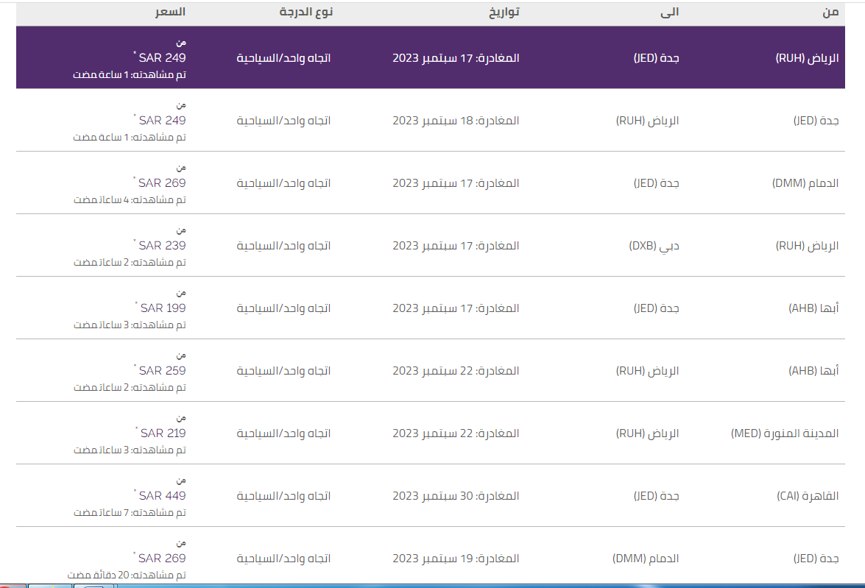The image size is (865, 588).
Task: Select origin "الرياض (RUH)" in highlighted purple row
Action: pos(807,58)
